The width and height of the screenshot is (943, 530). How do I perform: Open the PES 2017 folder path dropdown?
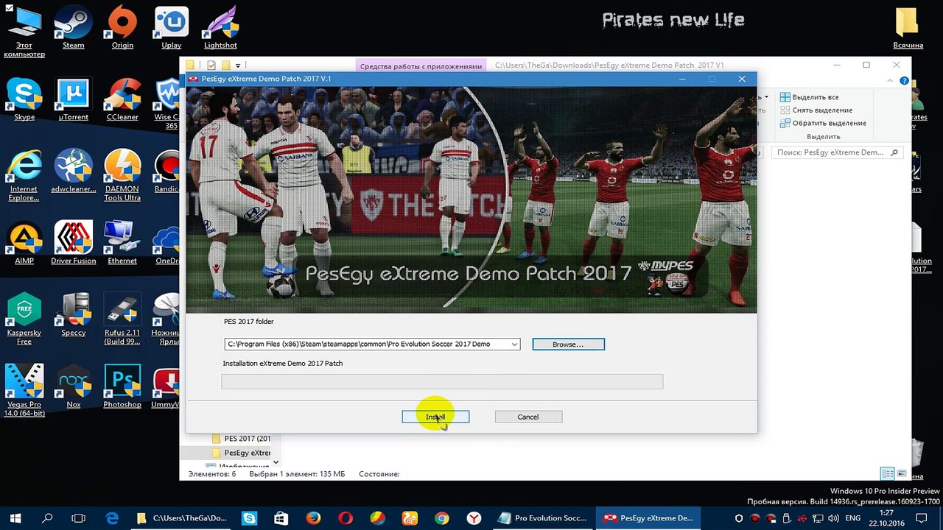pyautogui.click(x=514, y=344)
